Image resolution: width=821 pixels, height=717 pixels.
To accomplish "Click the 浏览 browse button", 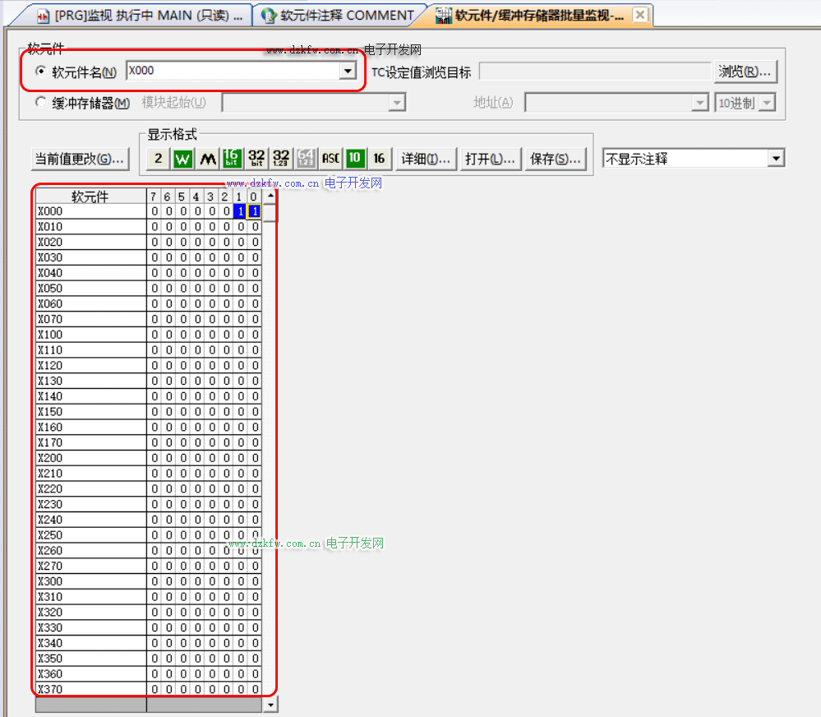I will pyautogui.click(x=745, y=72).
